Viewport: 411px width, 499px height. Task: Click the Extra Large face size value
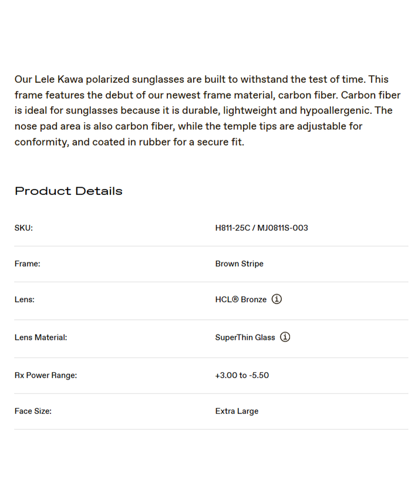tap(237, 411)
